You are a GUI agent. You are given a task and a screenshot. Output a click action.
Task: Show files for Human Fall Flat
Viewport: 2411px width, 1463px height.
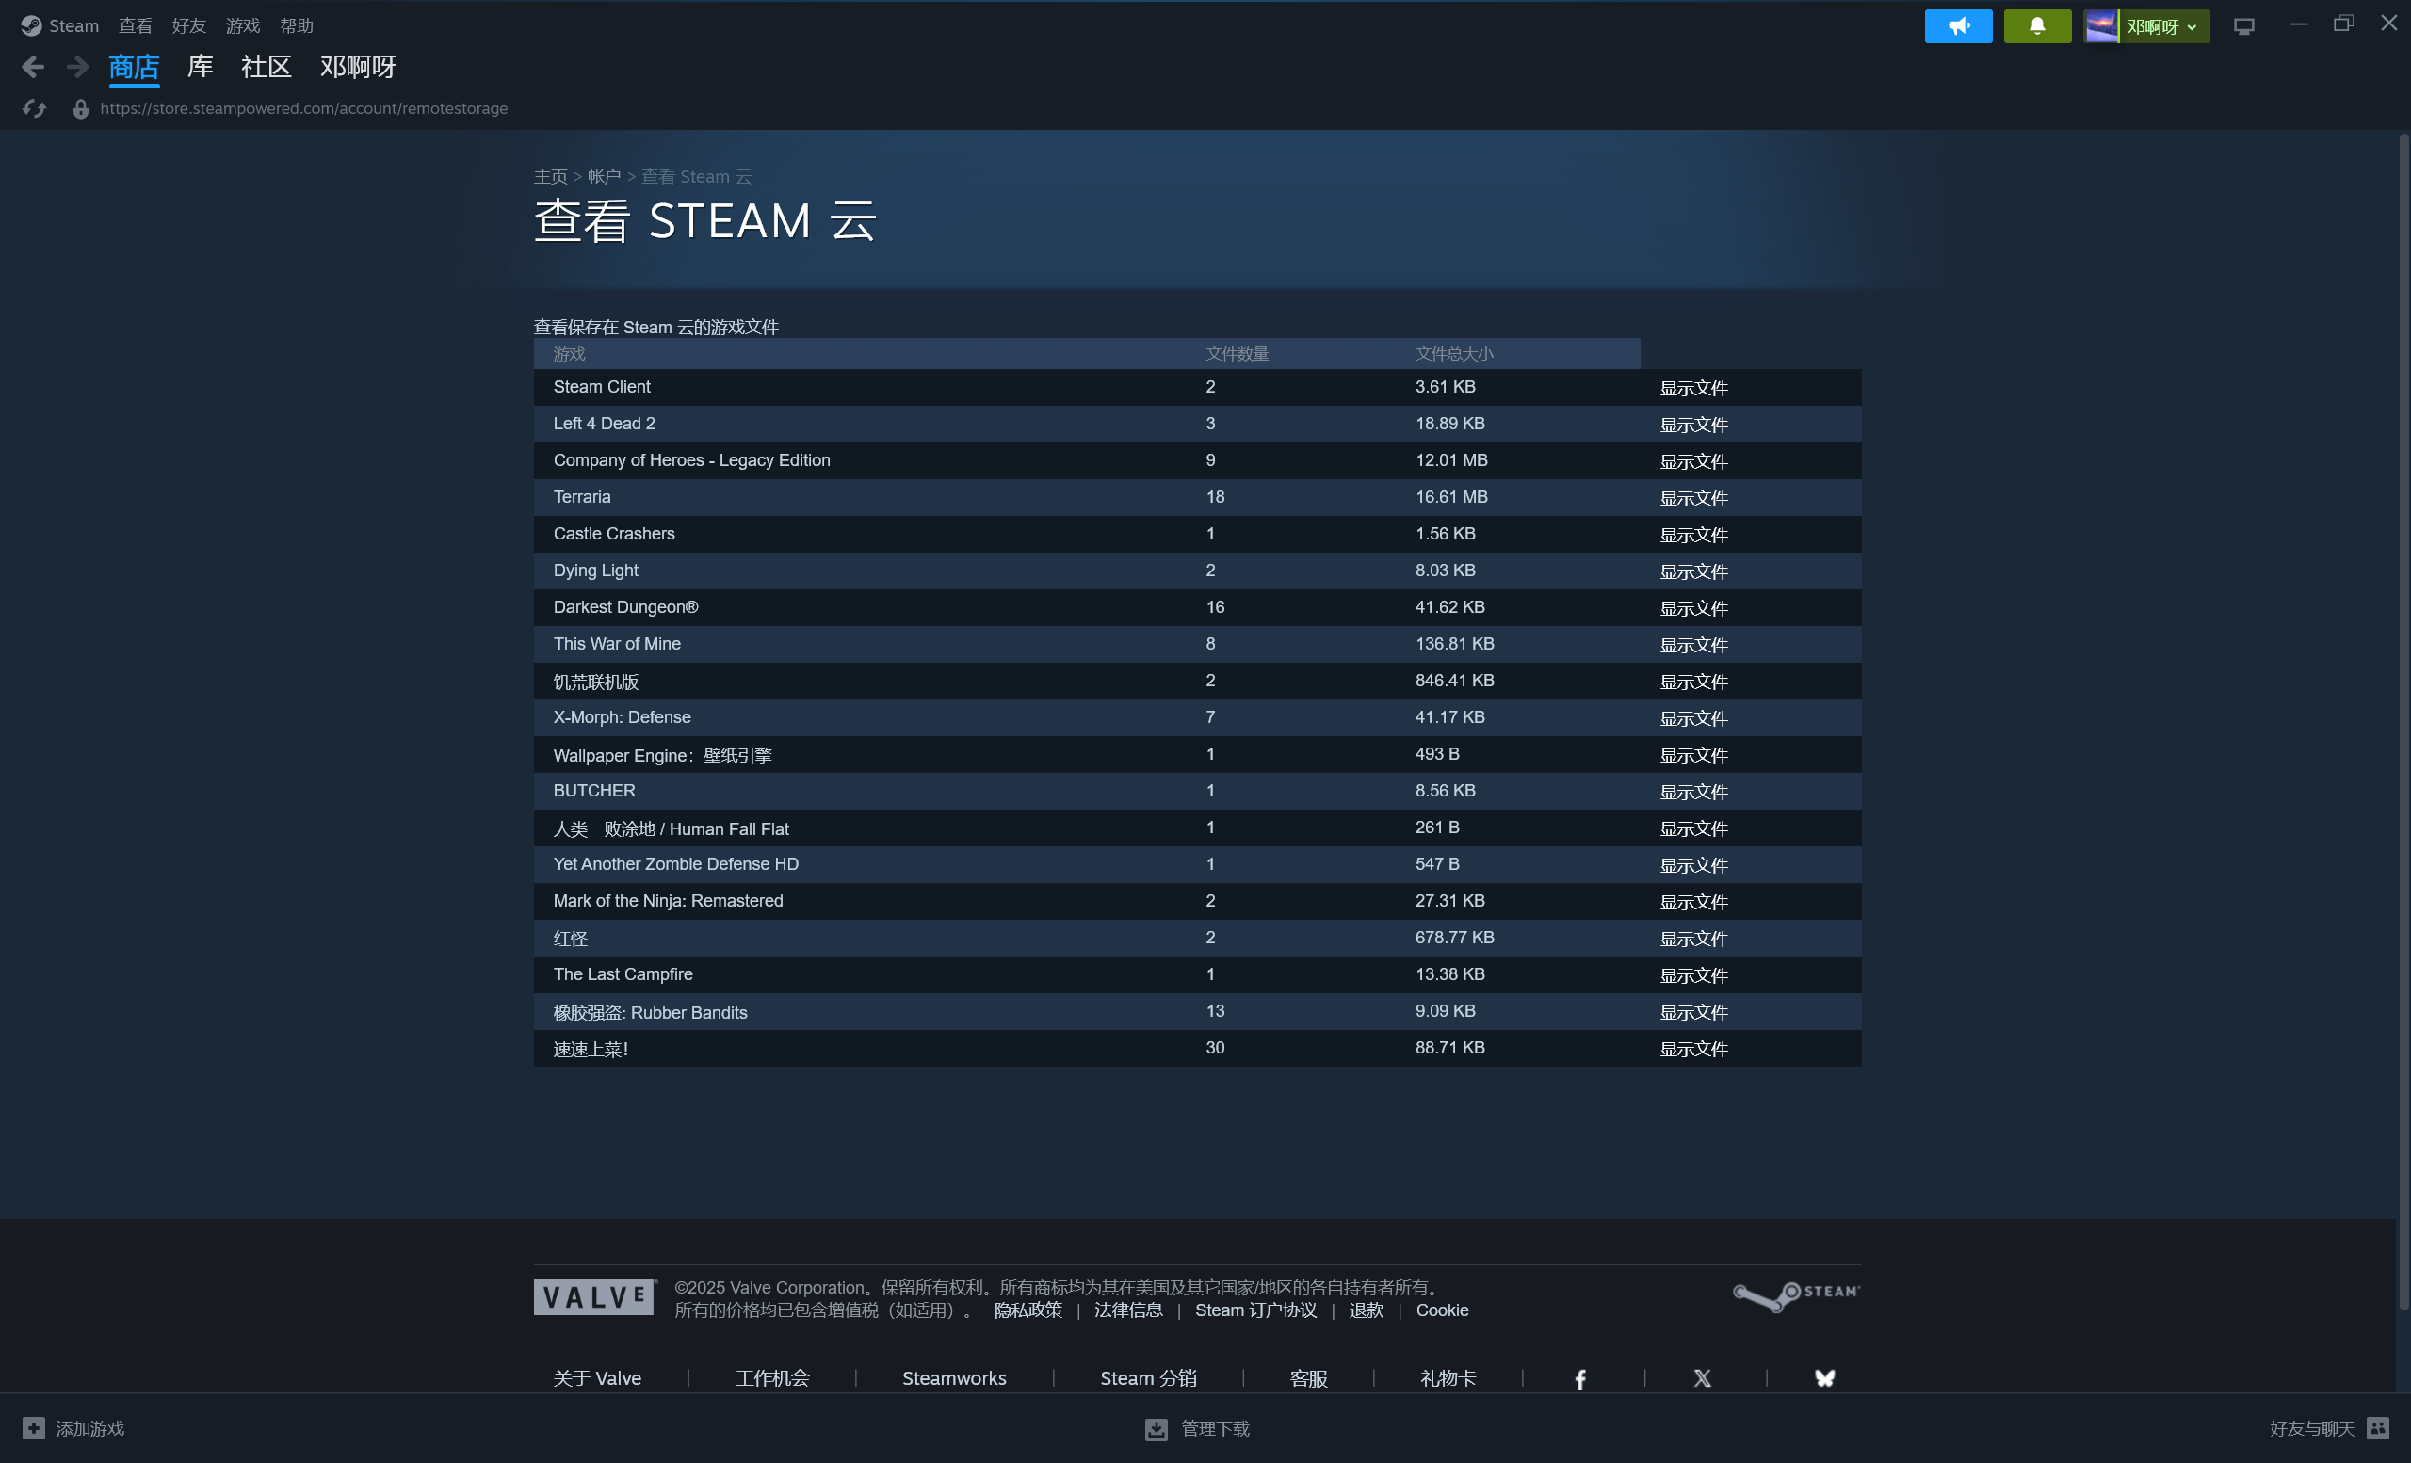tap(1693, 828)
